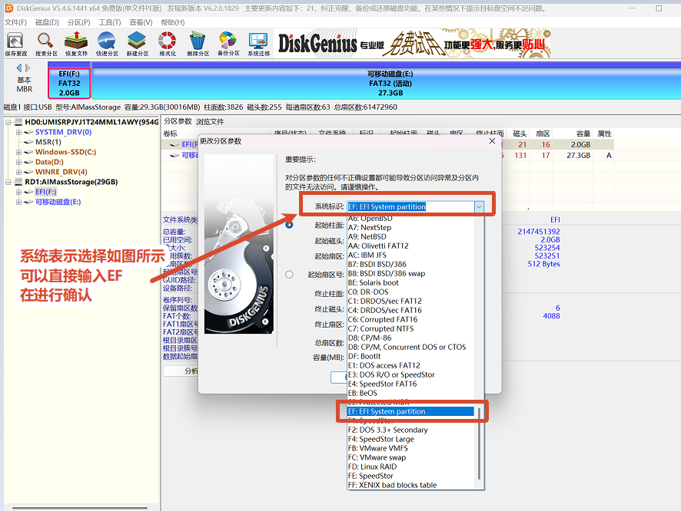Collapse the RD1 AIMassStorage tree node
681x511 pixels.
coord(8,182)
